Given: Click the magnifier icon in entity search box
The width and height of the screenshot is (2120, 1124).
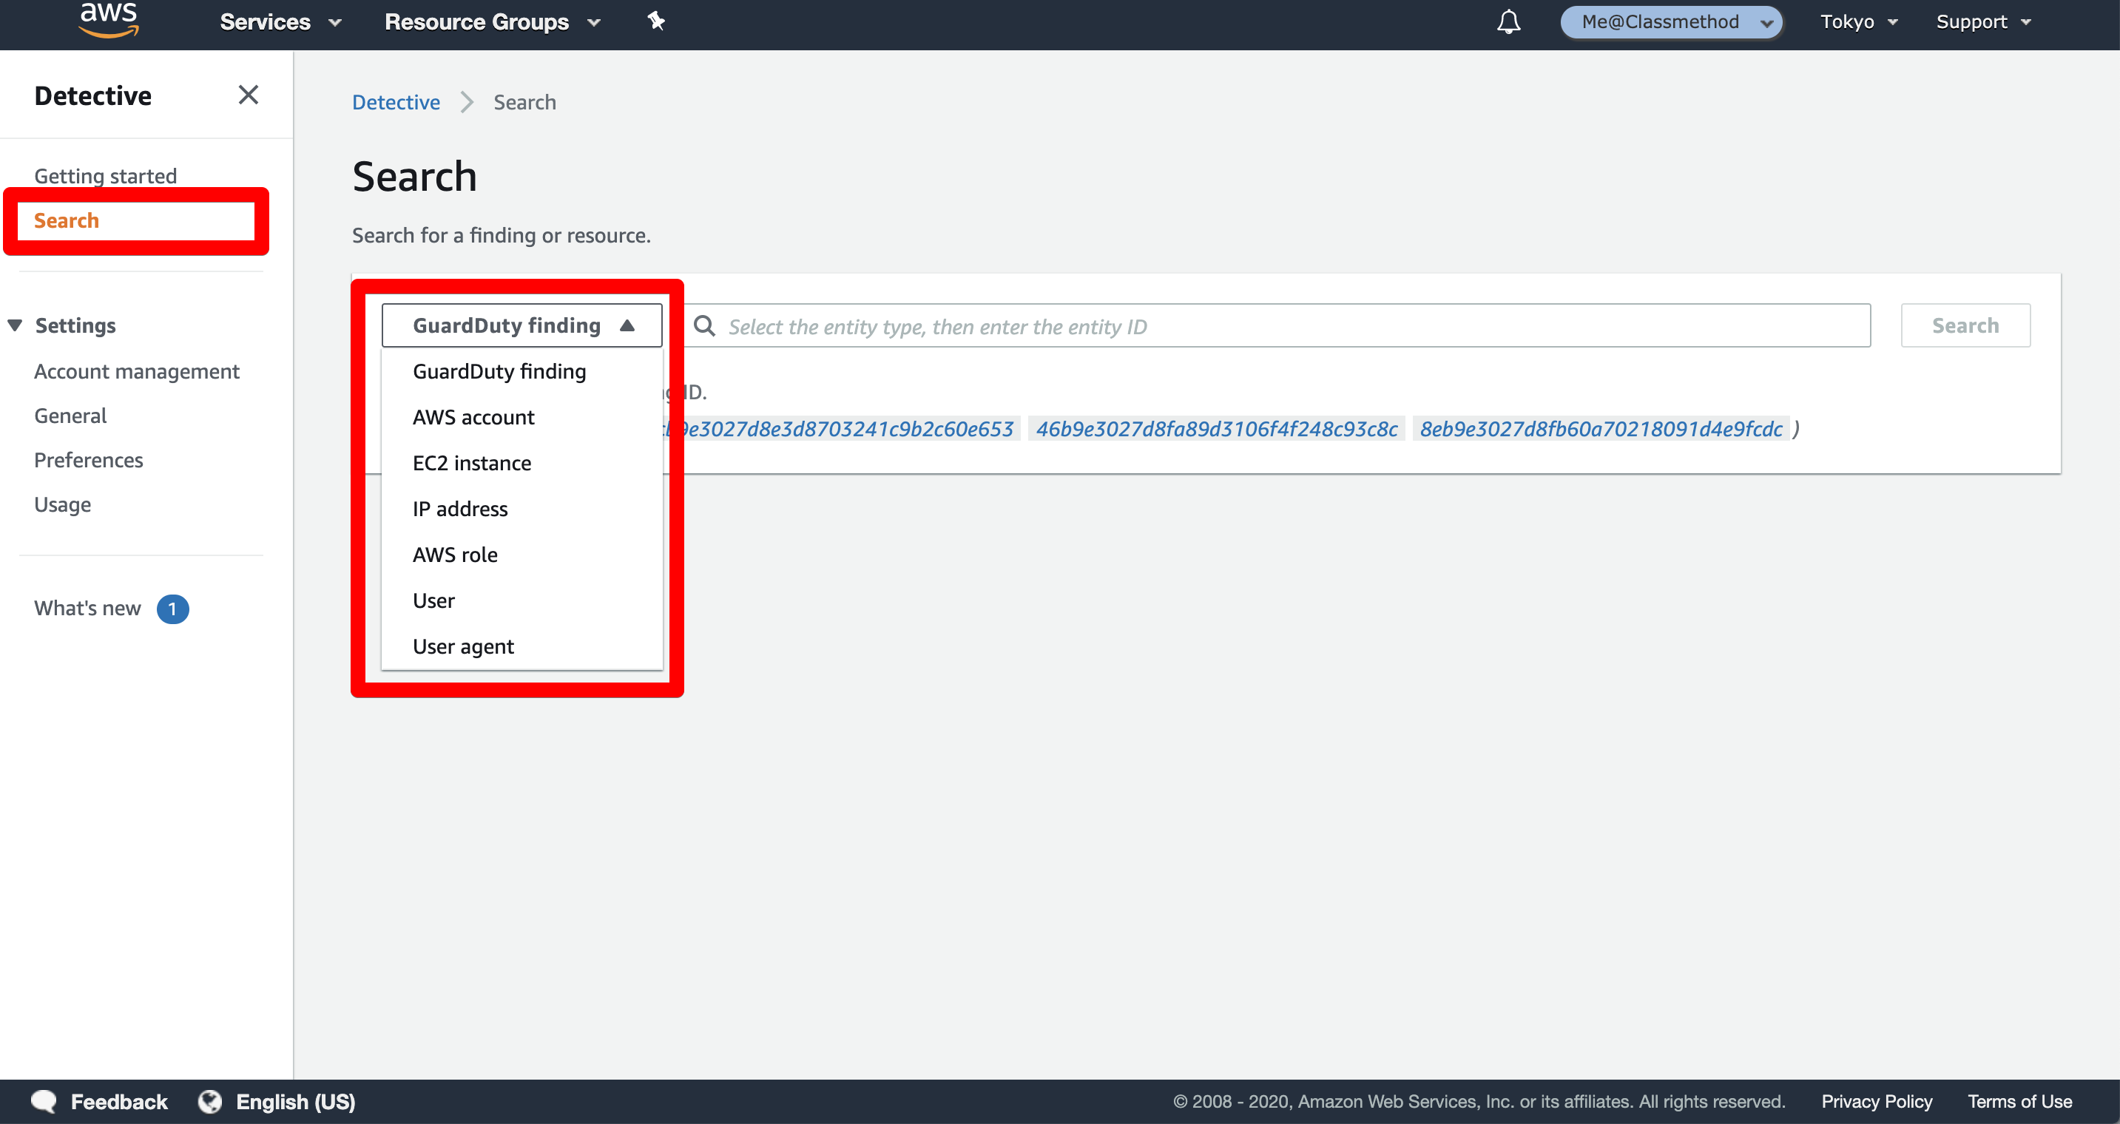Looking at the screenshot, I should 704,326.
